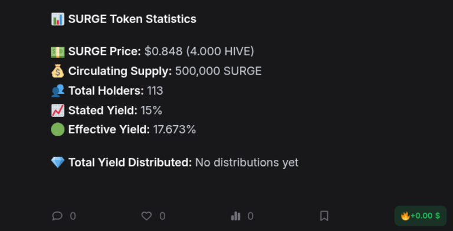Click the bar chart emoji beside SURGE Token Statistics

[x=58, y=19]
